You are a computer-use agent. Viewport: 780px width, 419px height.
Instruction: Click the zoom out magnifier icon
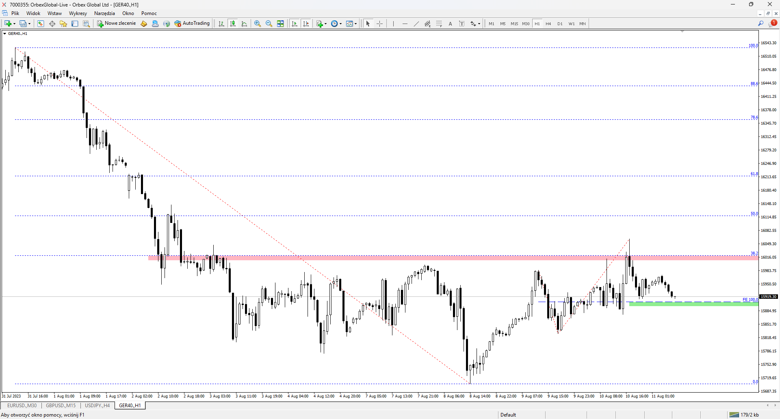[269, 24]
